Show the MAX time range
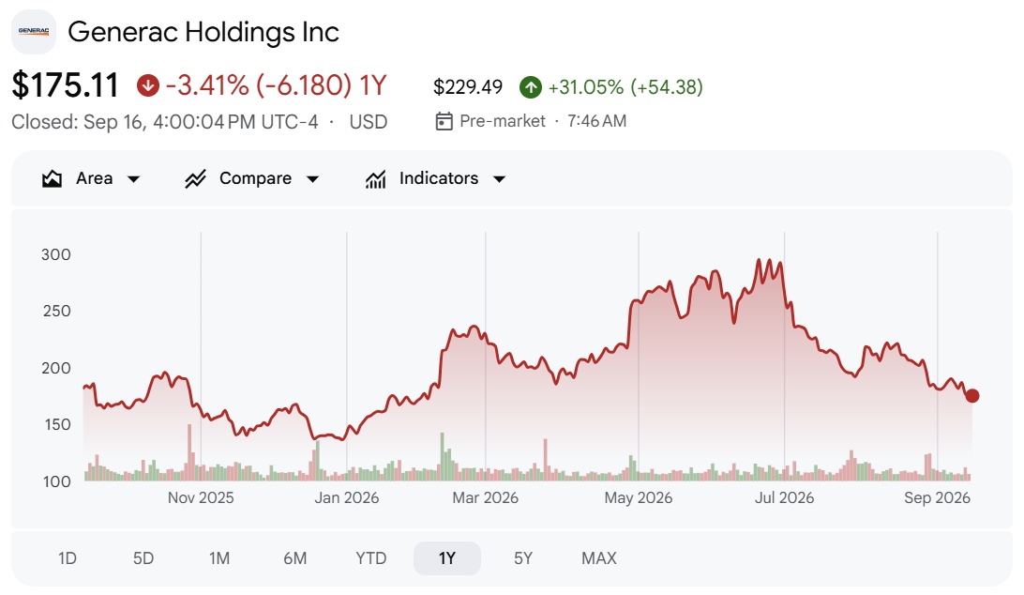This screenshot has width=1024, height=595. (599, 558)
